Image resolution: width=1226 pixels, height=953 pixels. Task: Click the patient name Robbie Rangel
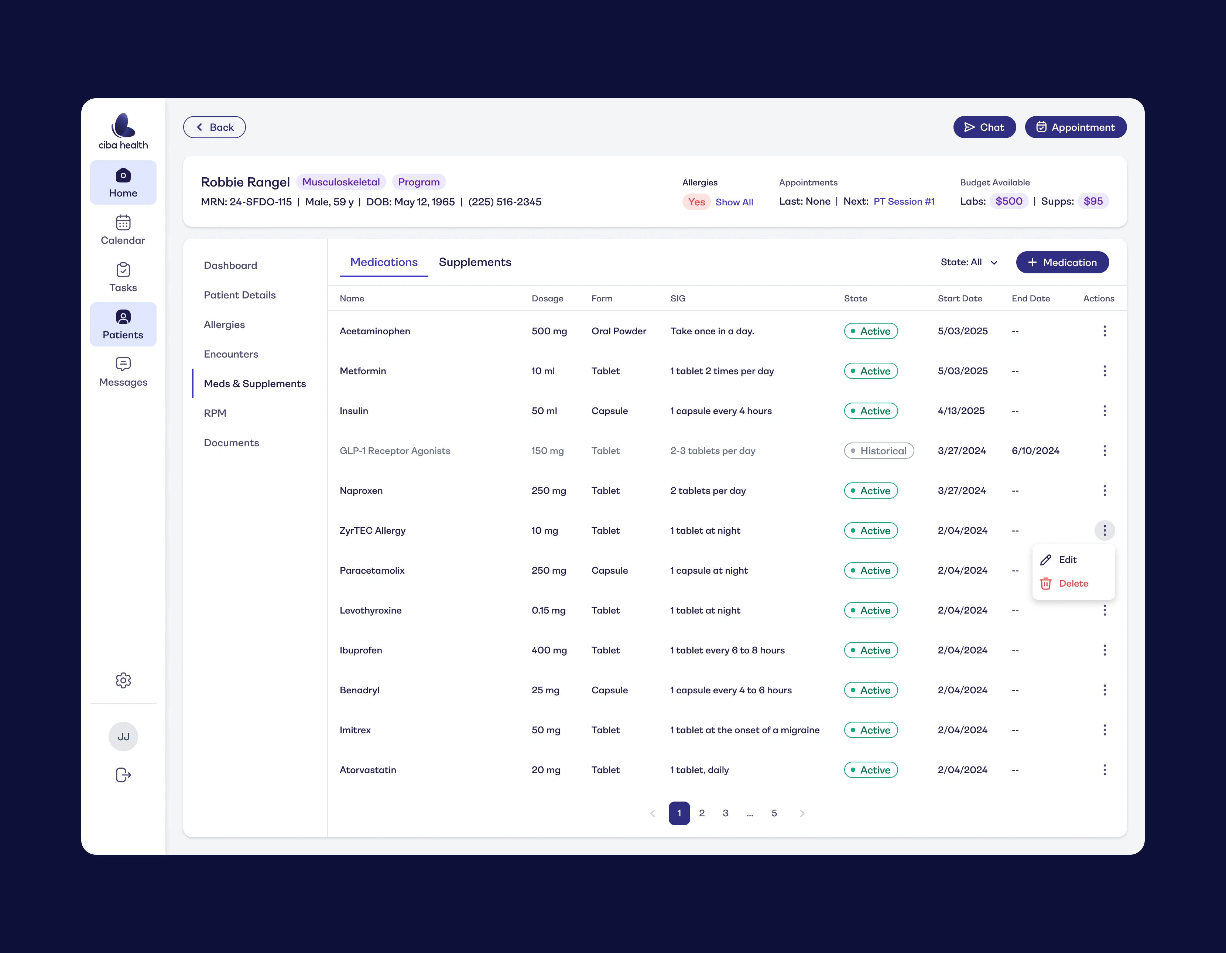click(245, 182)
